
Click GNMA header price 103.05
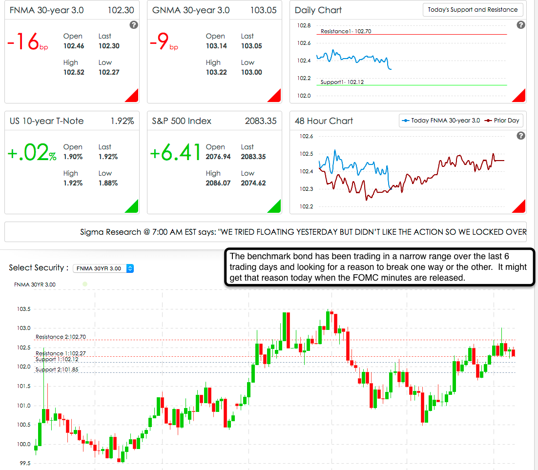[x=263, y=10]
